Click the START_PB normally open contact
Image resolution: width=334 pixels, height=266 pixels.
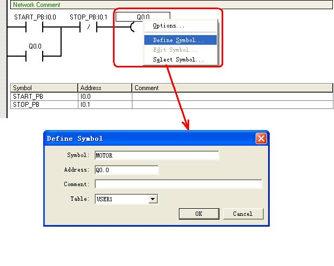tap(35, 27)
